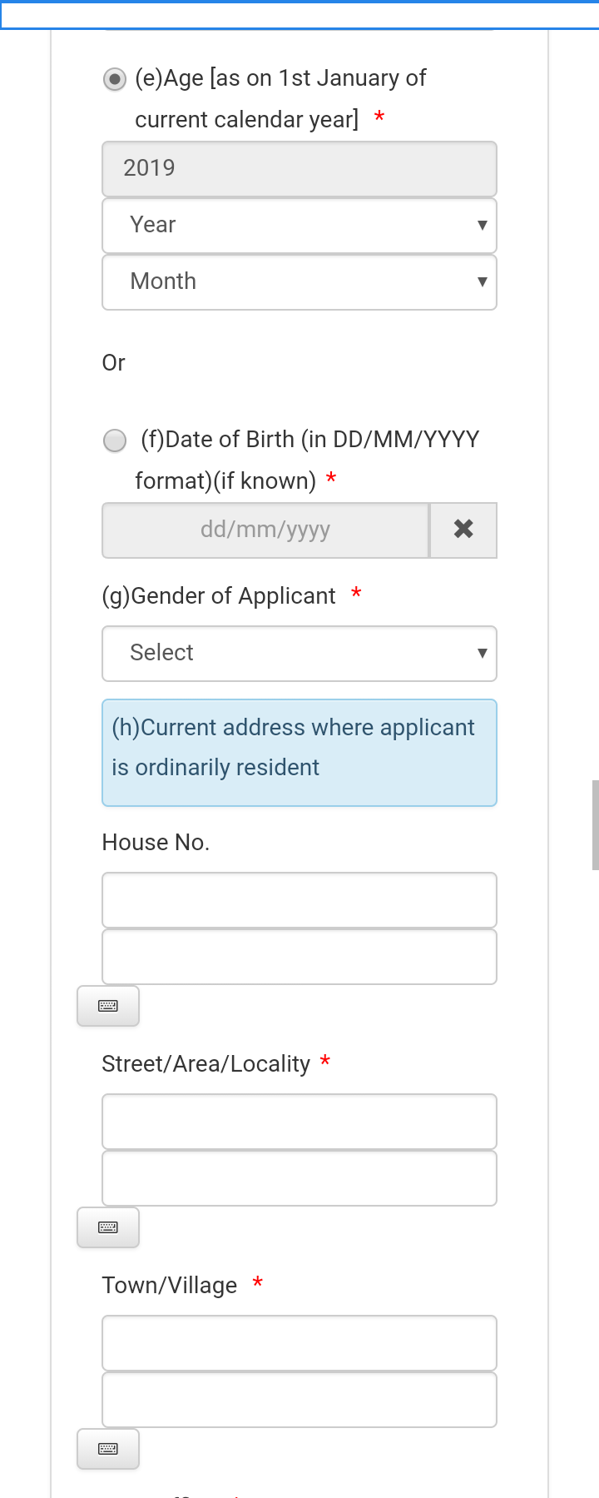
Task: Click the second Street/Area/Locality field
Action: 299,1178
